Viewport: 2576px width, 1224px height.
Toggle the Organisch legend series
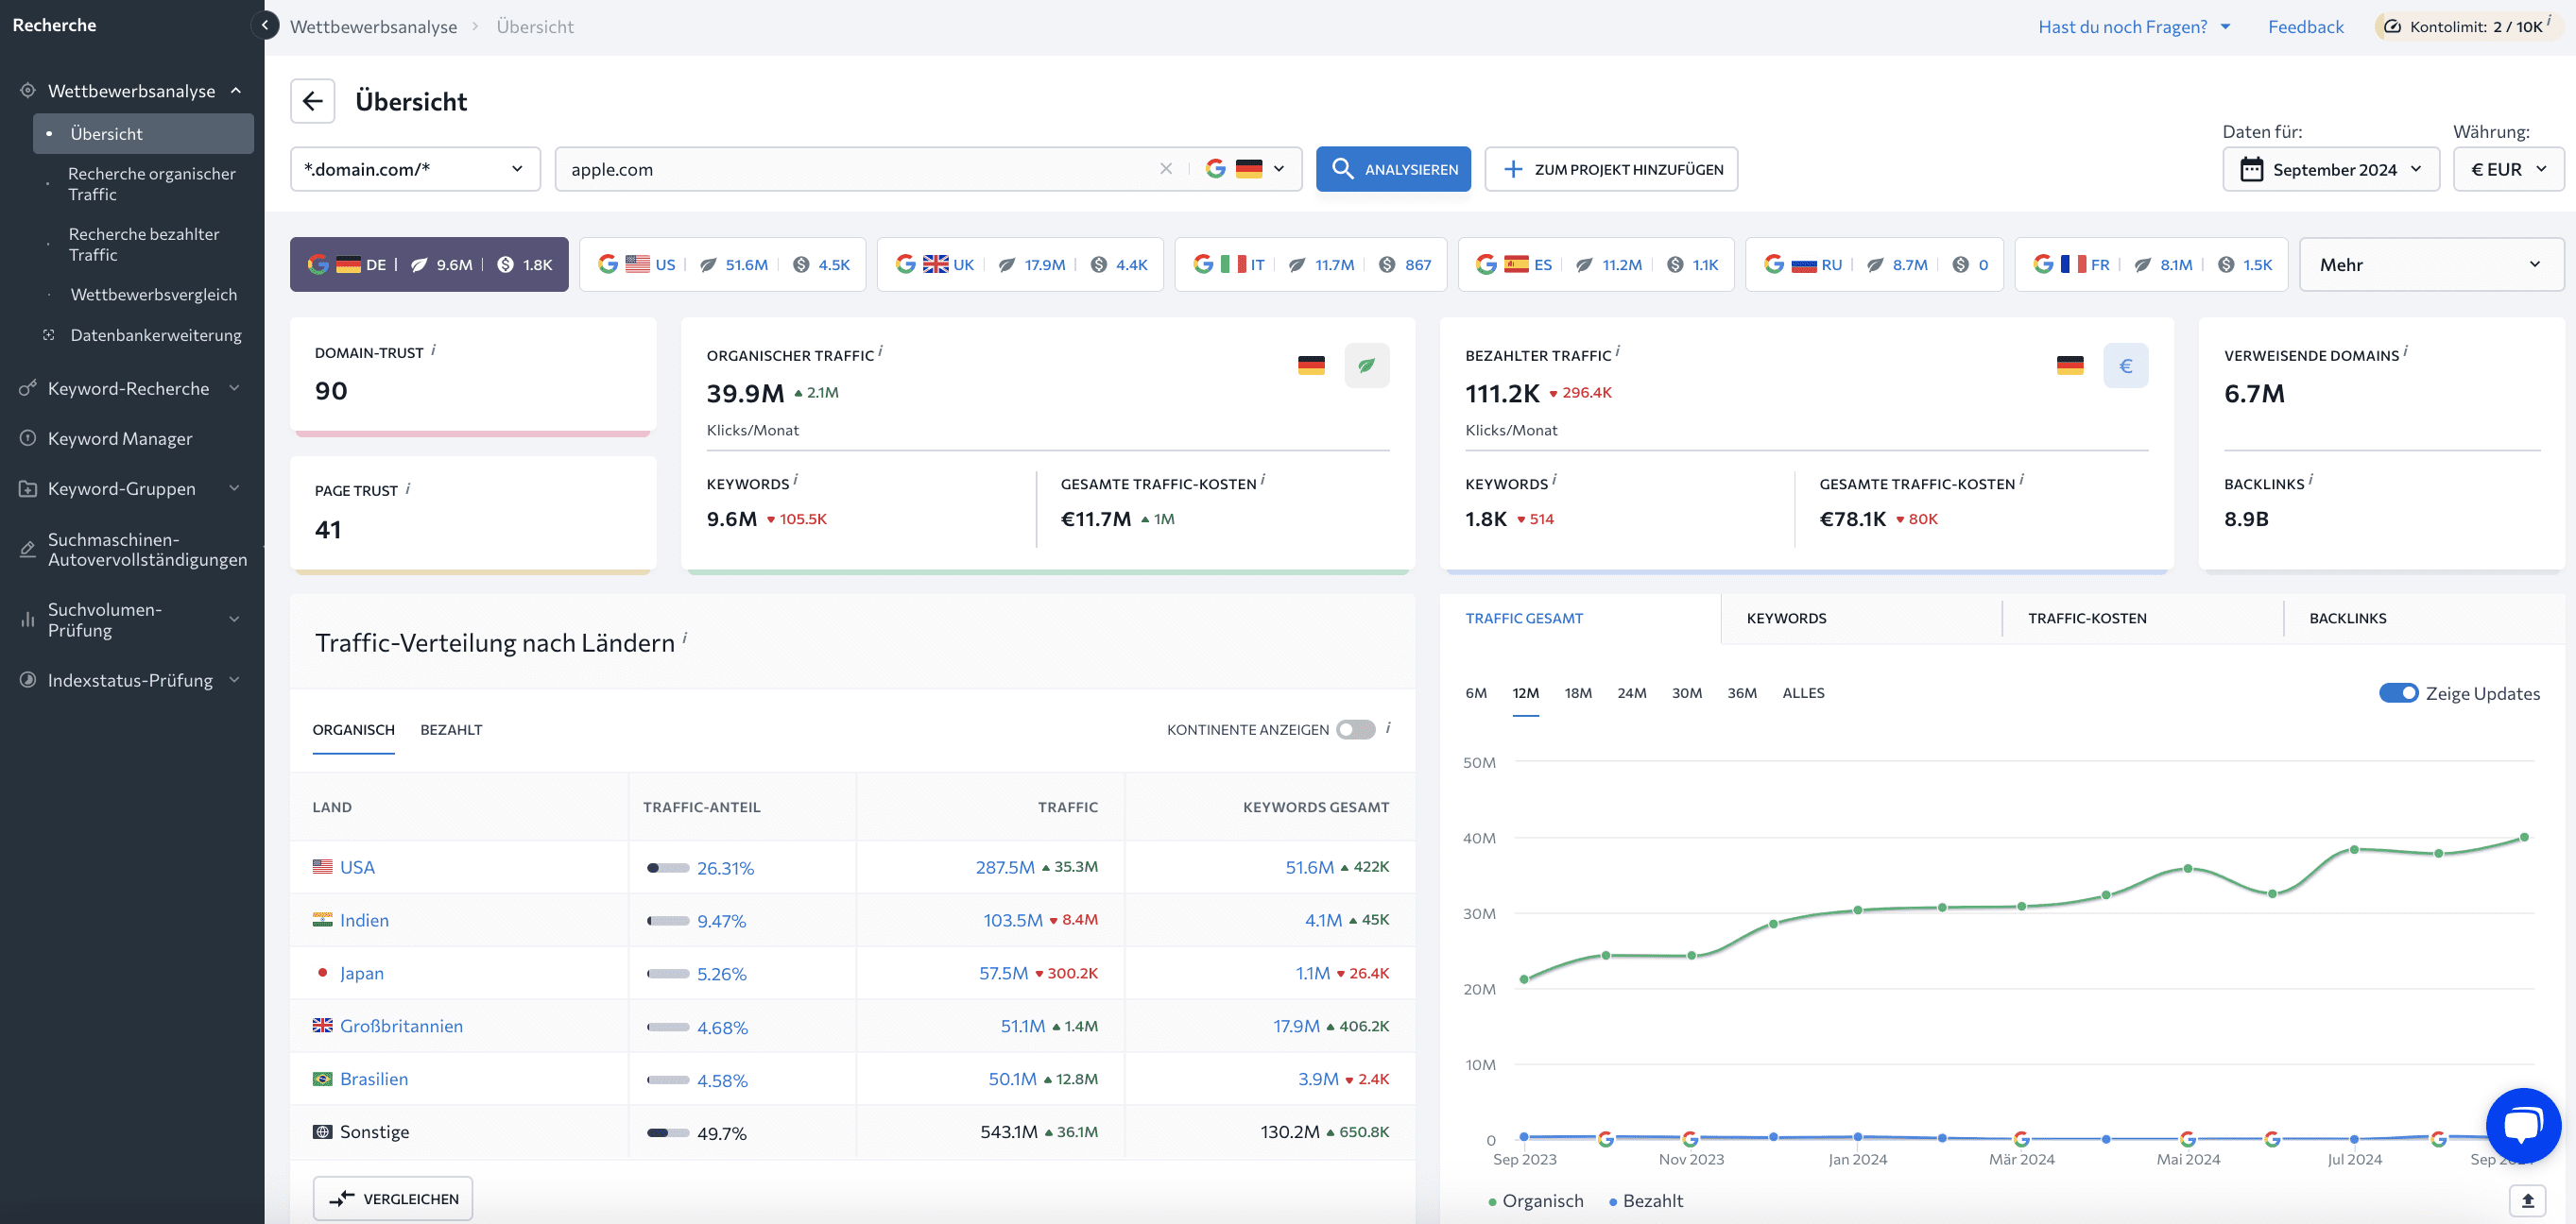pyautogui.click(x=1535, y=1201)
